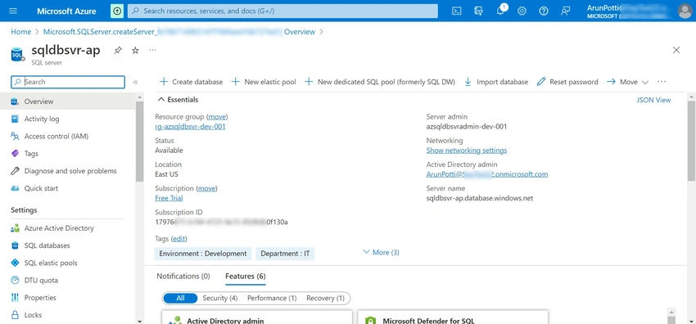Click the Azure Active Directory icon

pyautogui.click(x=15, y=228)
